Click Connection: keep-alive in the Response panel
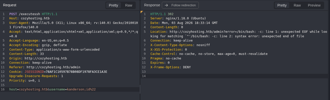This screenshot has height=100, width=330. click(x=171, y=41)
